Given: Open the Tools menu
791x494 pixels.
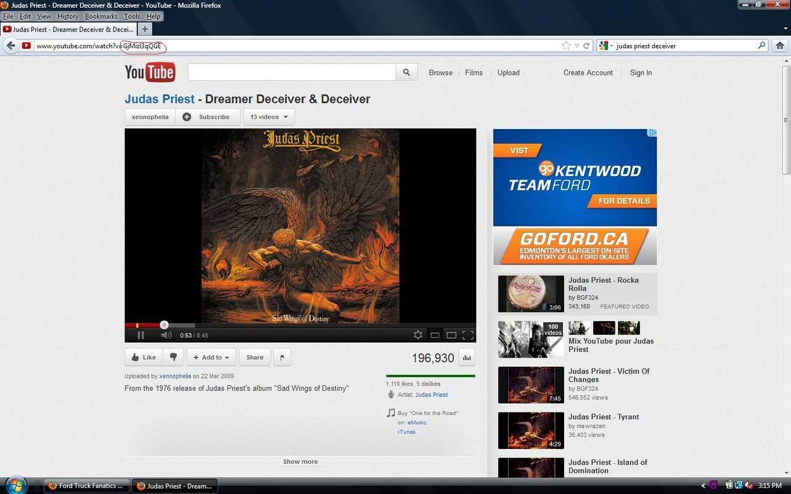Looking at the screenshot, I should pos(132,17).
